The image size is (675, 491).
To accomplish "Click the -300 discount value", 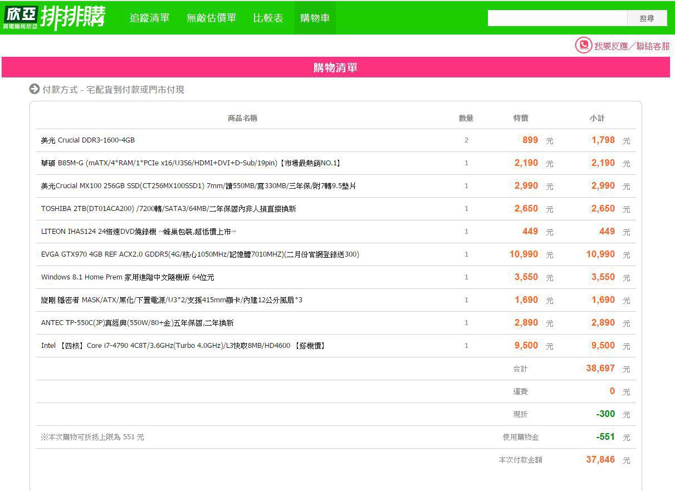I will pos(605,414).
